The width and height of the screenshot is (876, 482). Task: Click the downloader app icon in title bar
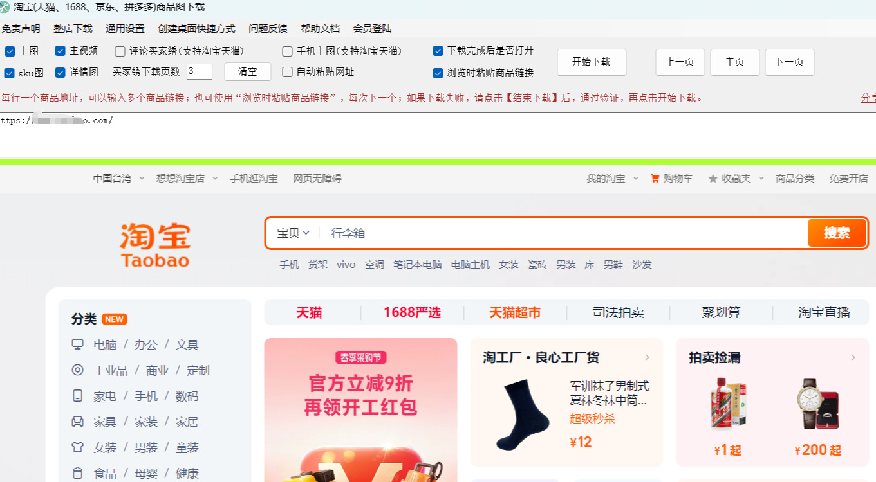5,7
